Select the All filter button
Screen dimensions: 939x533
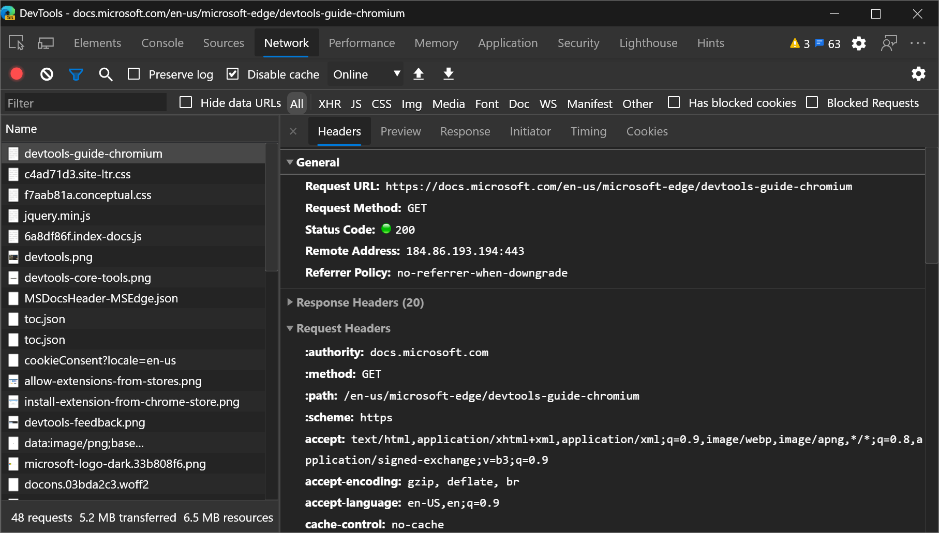(x=297, y=104)
